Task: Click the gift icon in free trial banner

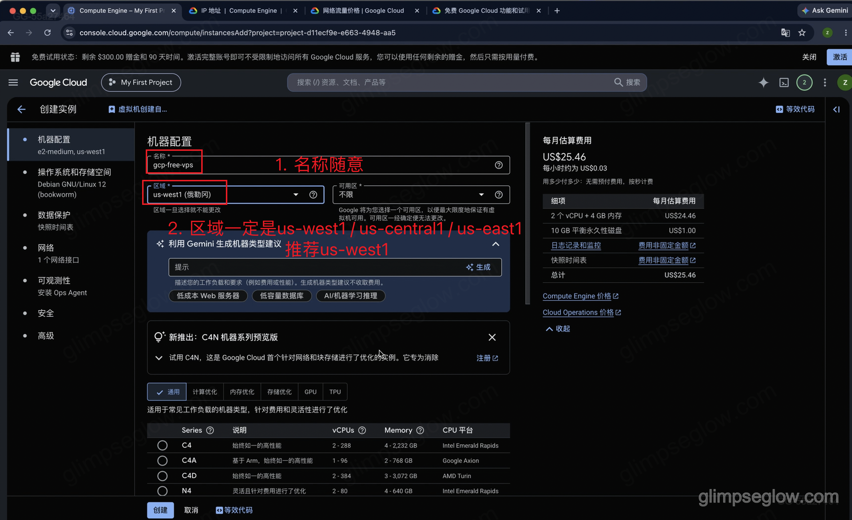Action: pos(15,57)
